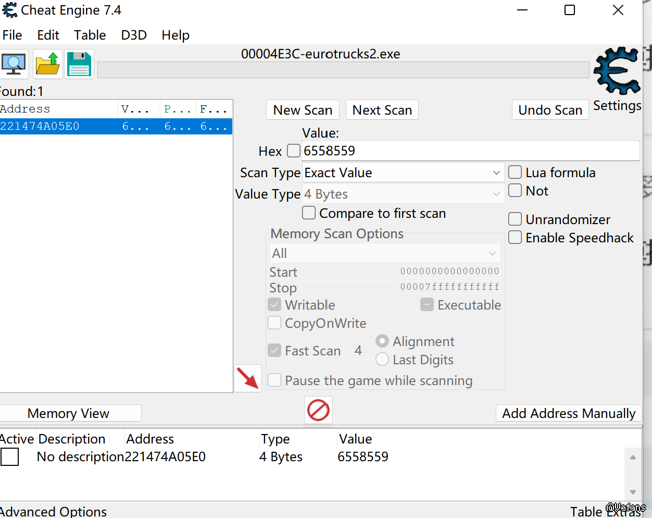652x518 pixels.
Task: Click the 6558559 value in address table
Action: (363, 457)
